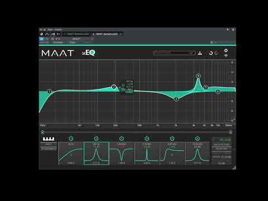Select the band 1 high-pass filter panel

71,154
